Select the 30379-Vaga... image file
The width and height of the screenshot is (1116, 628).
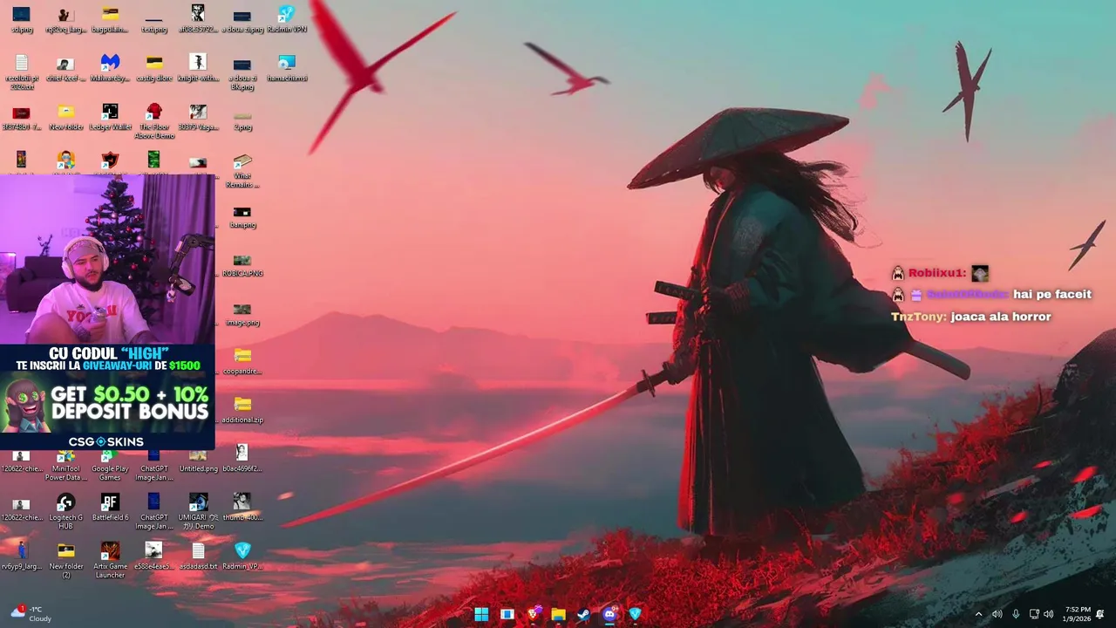click(x=198, y=117)
